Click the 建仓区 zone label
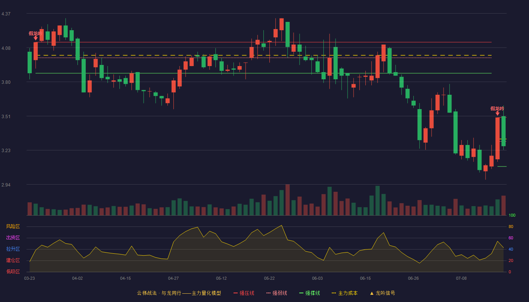This screenshot has height=302, width=529. click(13, 260)
